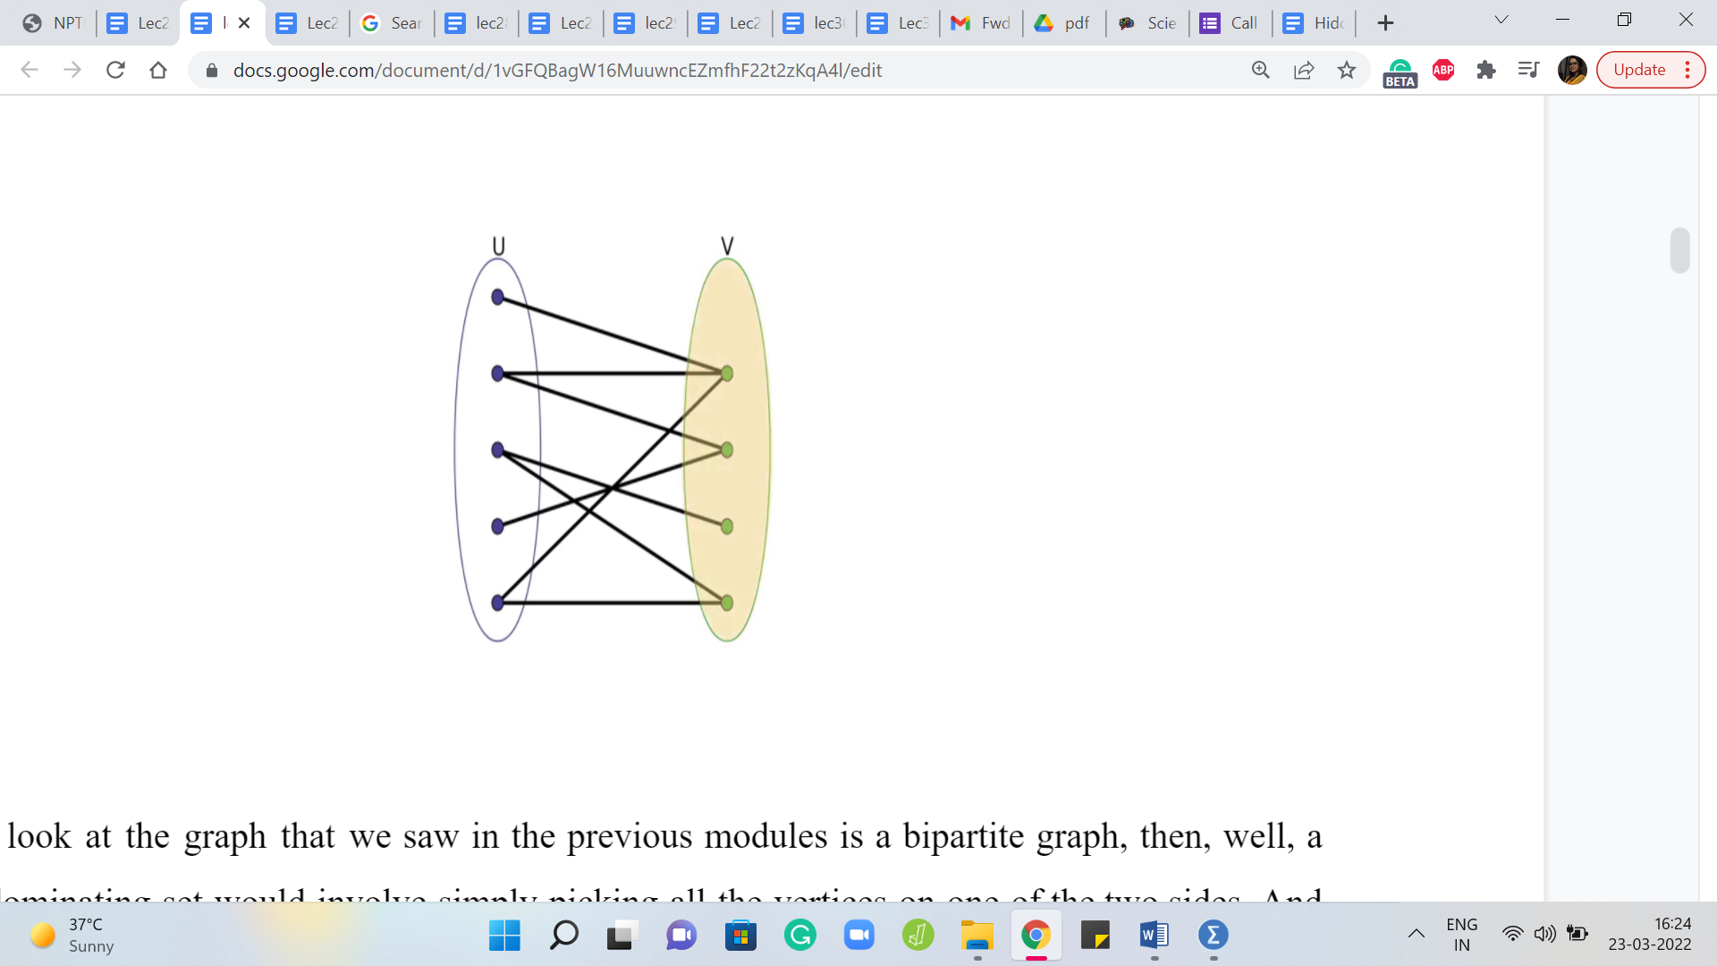Open a new browser tab

click(1385, 23)
